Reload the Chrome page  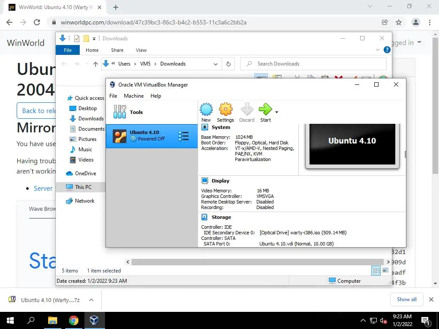click(37, 22)
